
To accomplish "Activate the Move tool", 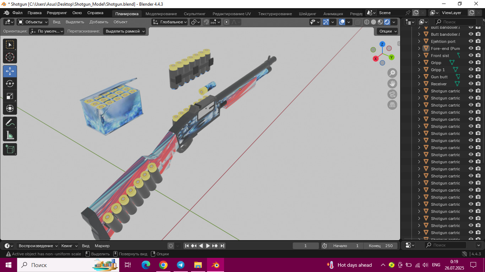I will click(x=10, y=71).
